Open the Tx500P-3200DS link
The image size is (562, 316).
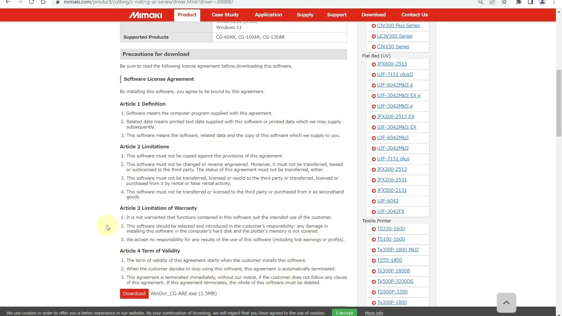(395, 281)
